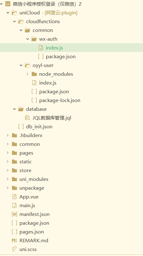Expand the node_modules folder
This screenshot has width=143, height=256.
click(x=28, y=74)
